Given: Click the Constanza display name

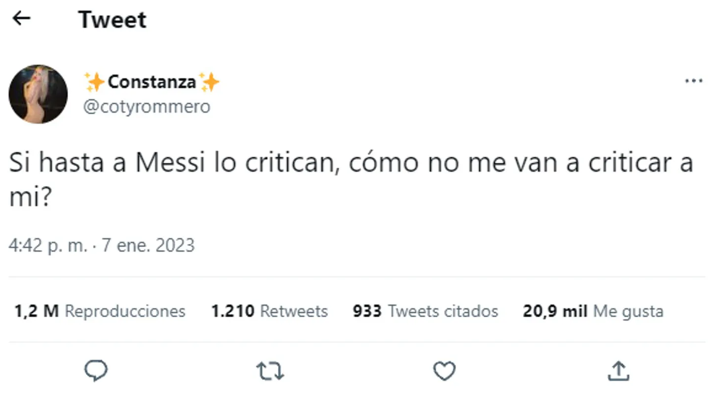Looking at the screenshot, I should click(x=151, y=82).
